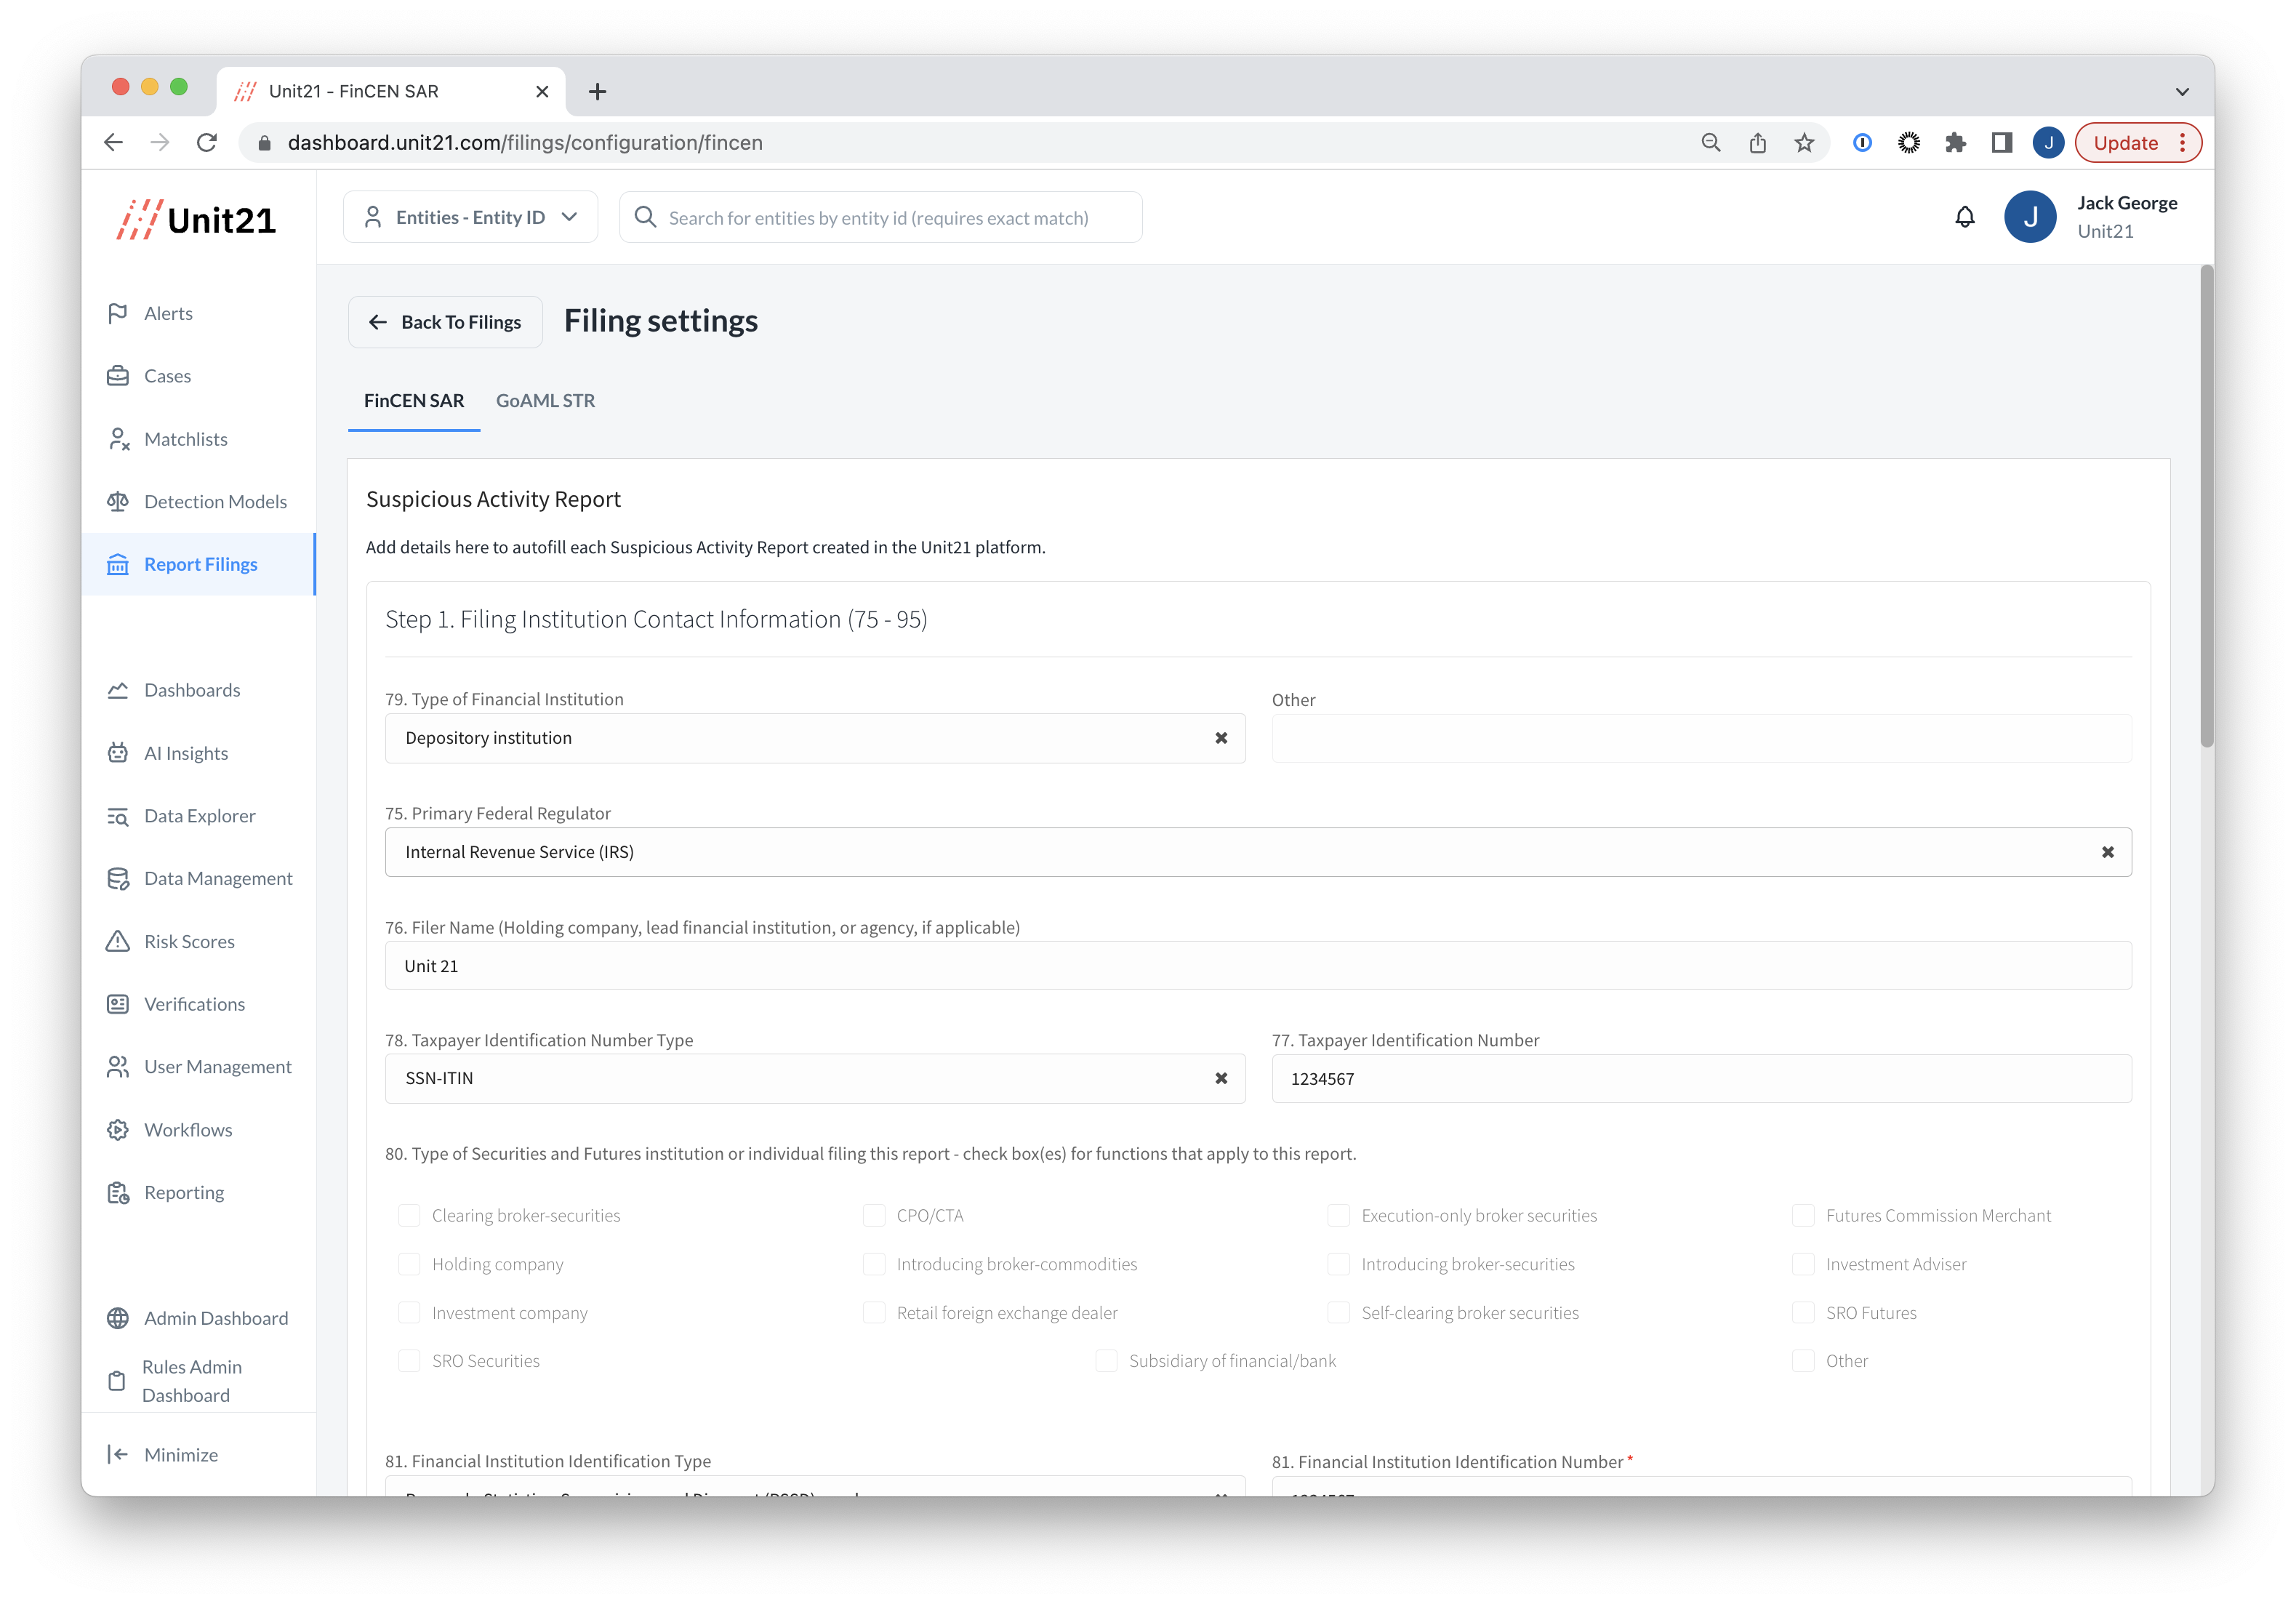Image resolution: width=2296 pixels, height=1604 pixels.
Task: Select the FinCEN SAR tab
Action: pyautogui.click(x=414, y=400)
